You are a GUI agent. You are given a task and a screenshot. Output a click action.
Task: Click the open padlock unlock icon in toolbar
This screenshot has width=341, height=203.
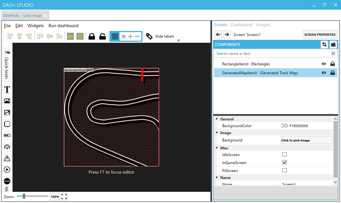[102, 36]
